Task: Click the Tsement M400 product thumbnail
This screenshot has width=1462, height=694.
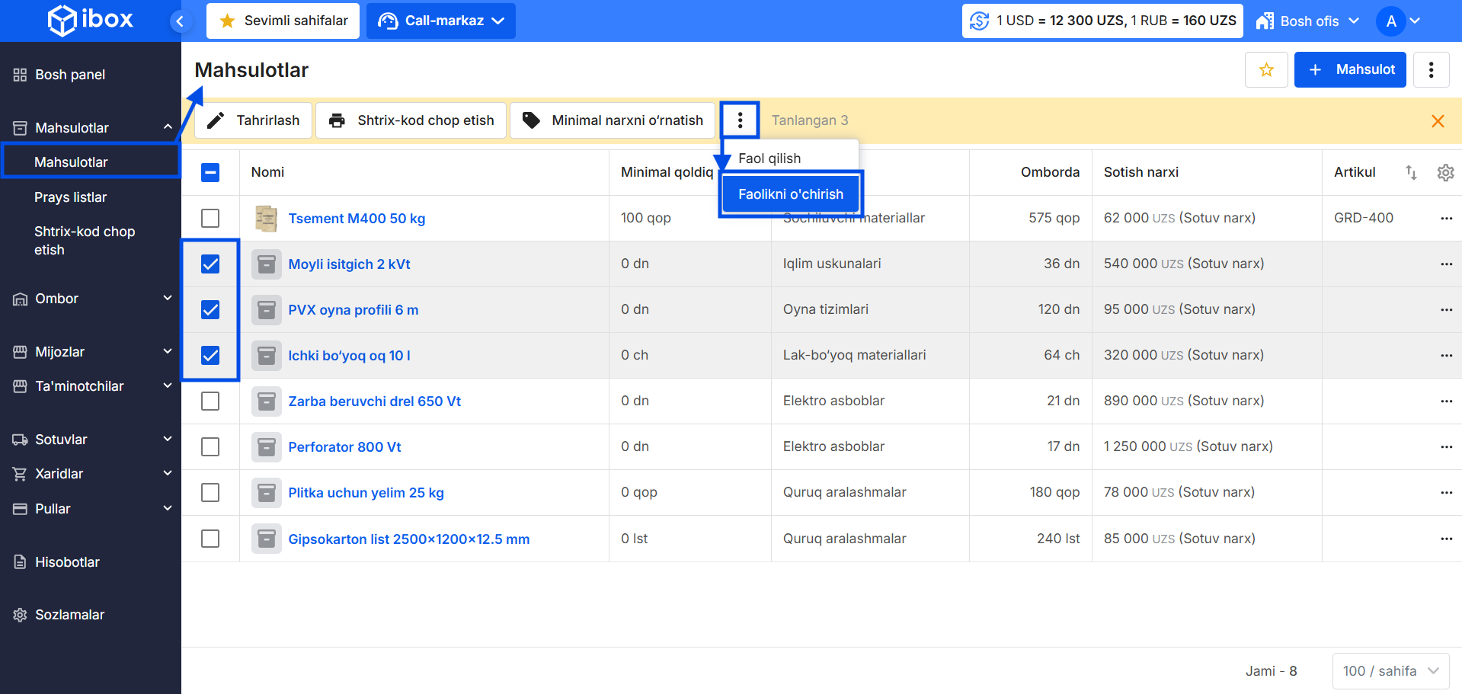Action: 266,219
